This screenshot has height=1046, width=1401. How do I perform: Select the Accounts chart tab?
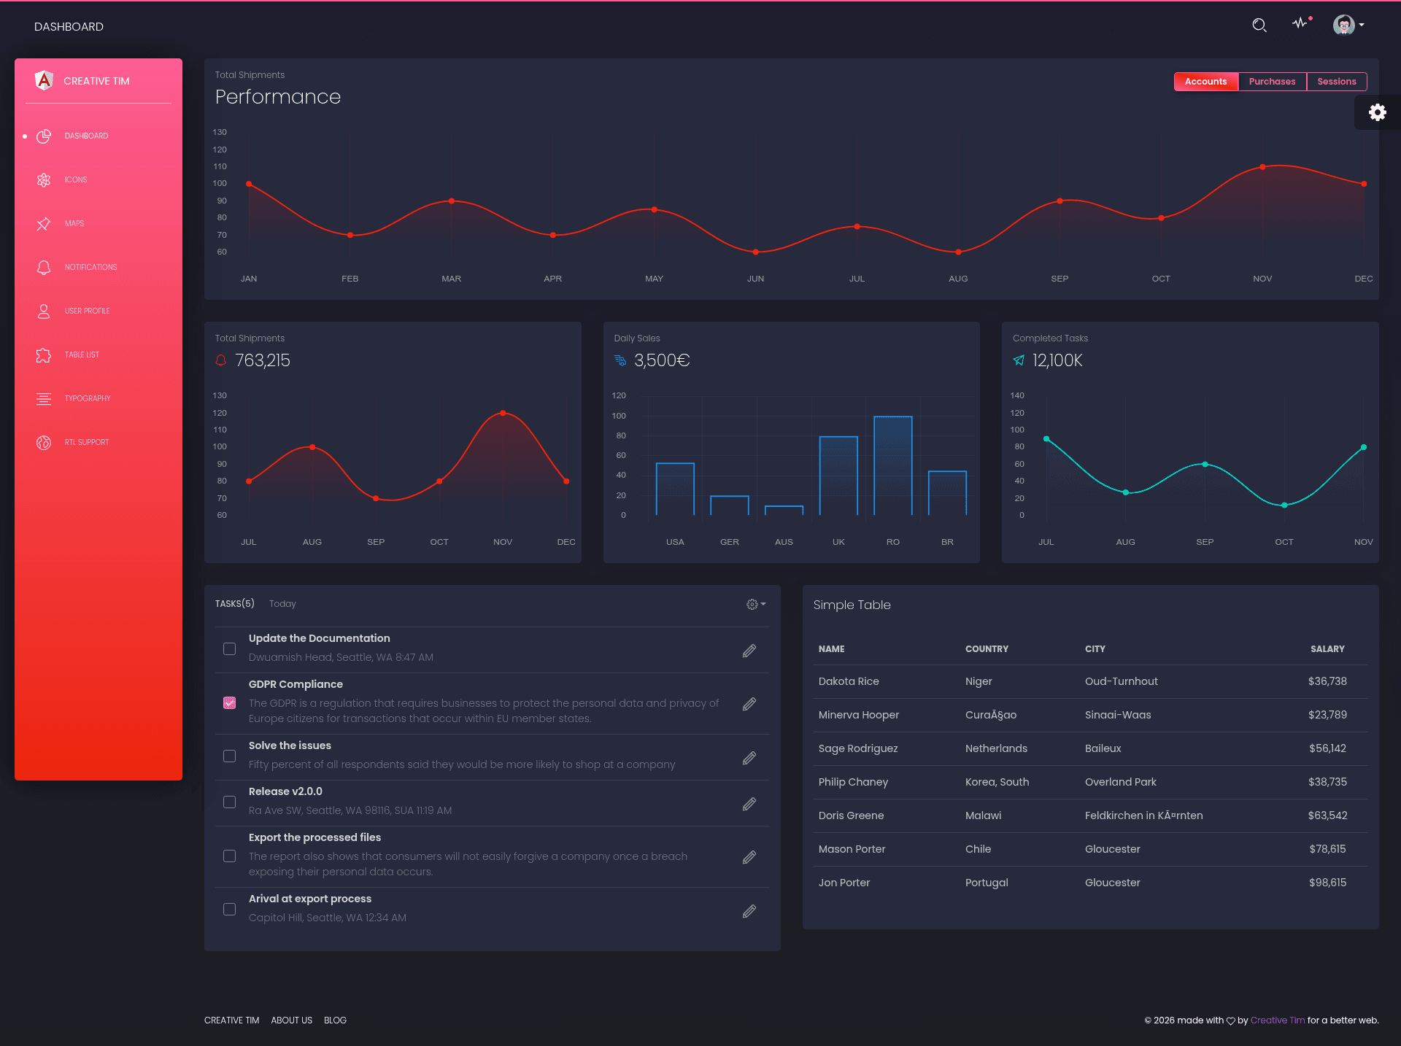pyautogui.click(x=1205, y=82)
